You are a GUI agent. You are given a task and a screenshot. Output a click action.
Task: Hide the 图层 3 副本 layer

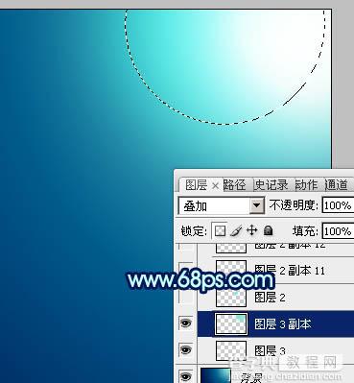click(186, 323)
